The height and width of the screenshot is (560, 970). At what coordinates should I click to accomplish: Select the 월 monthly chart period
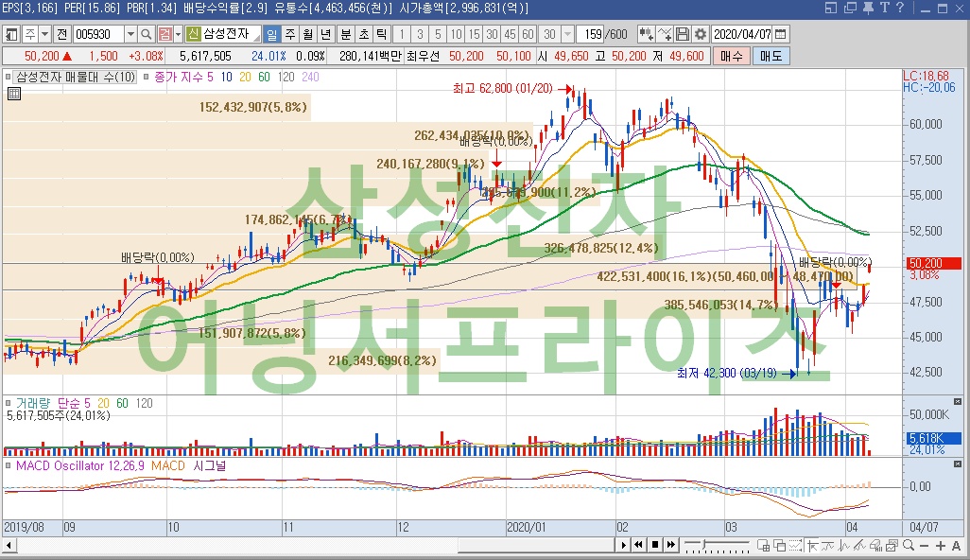click(307, 34)
